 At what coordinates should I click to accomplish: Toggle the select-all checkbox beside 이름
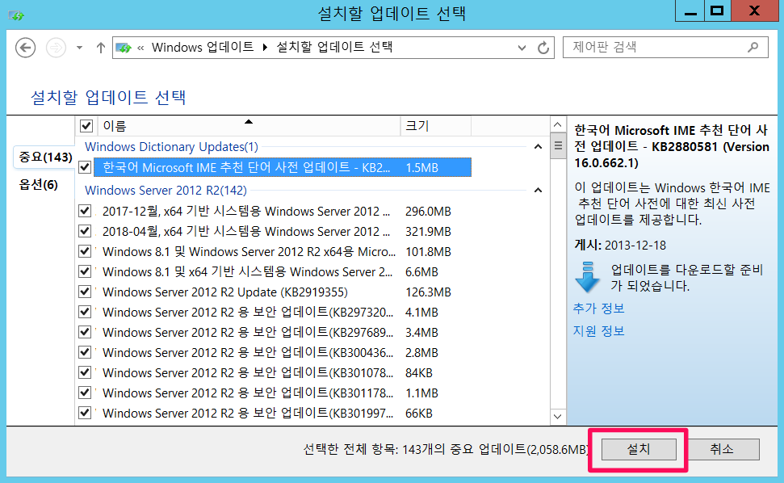click(x=86, y=126)
